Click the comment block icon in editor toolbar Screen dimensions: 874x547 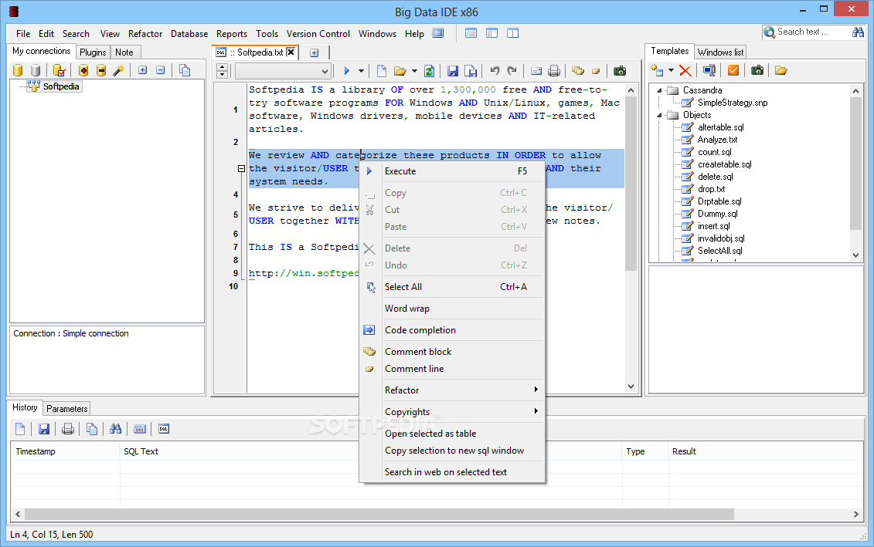[578, 71]
